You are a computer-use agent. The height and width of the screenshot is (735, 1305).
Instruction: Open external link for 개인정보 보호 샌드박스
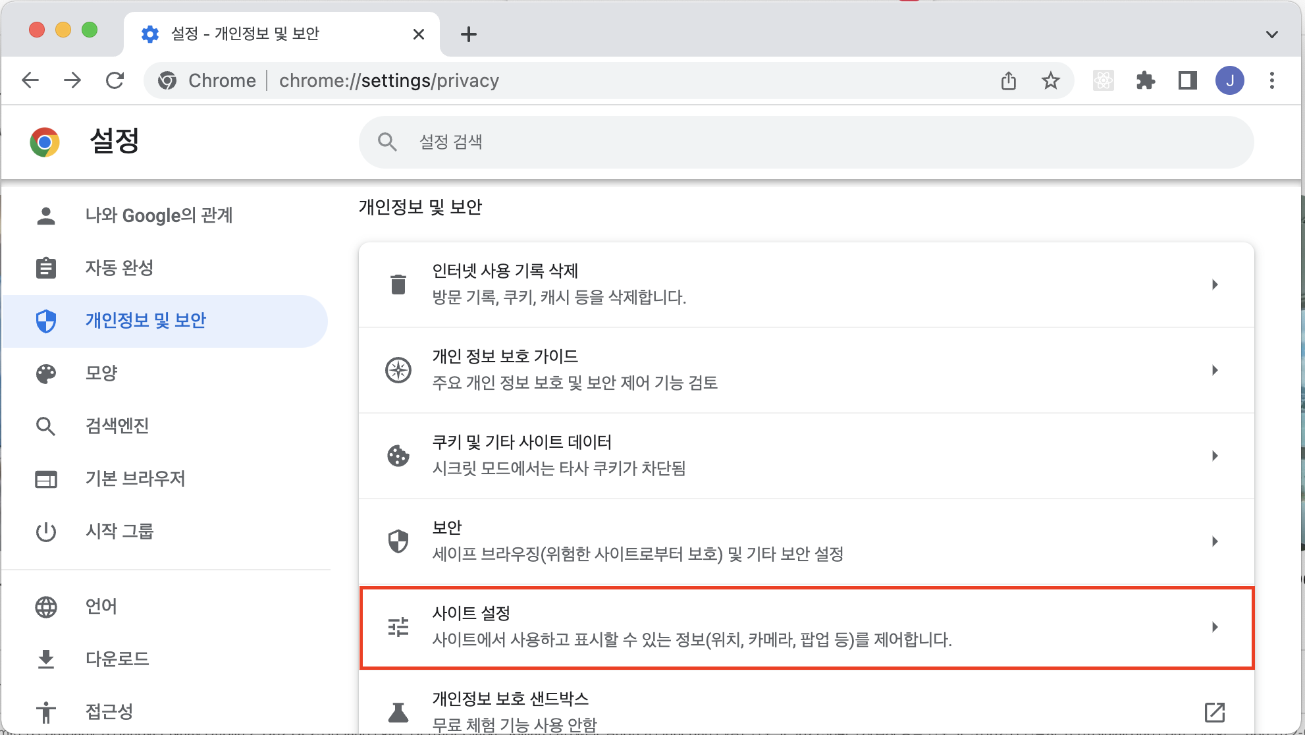click(x=1214, y=712)
